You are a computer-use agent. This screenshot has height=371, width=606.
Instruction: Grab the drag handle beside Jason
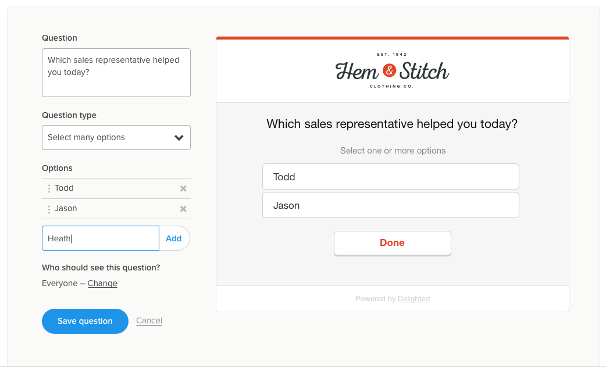[49, 209]
